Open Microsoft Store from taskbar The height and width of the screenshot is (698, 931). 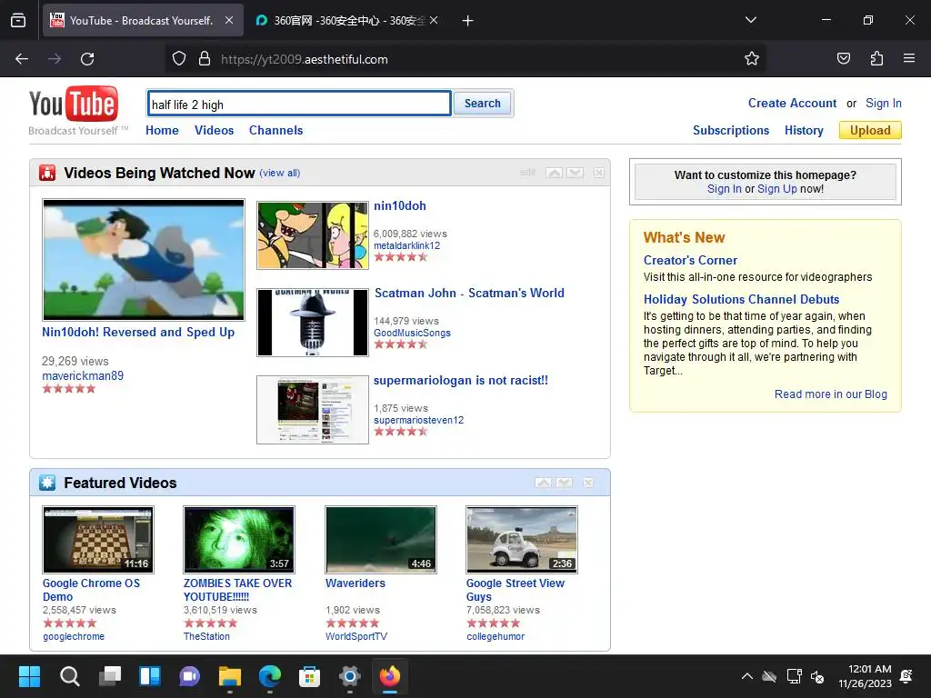coord(309,676)
